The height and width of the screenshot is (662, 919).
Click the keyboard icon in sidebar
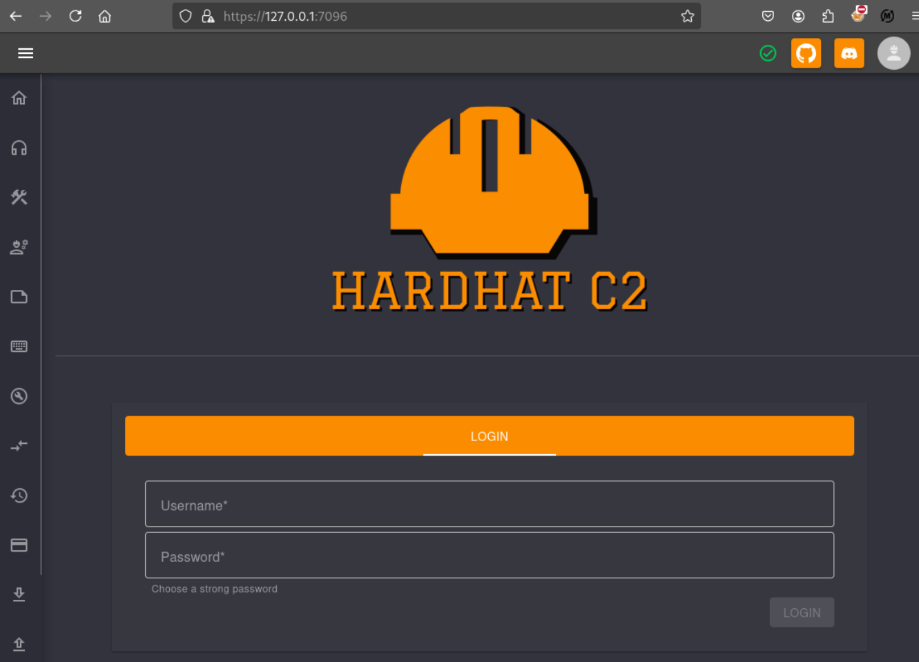19,347
